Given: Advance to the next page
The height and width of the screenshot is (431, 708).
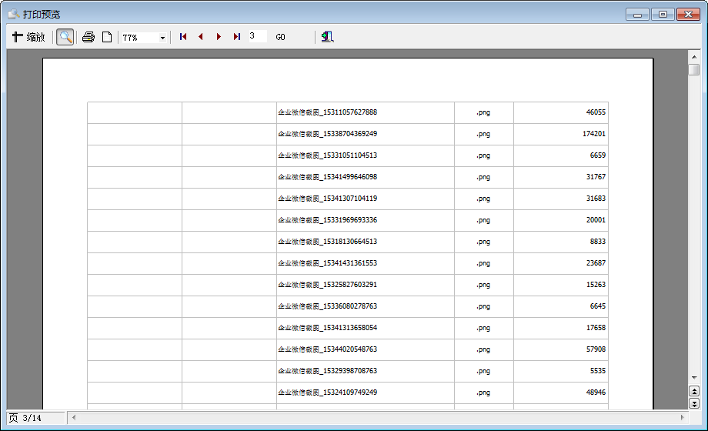Looking at the screenshot, I should click(x=219, y=37).
